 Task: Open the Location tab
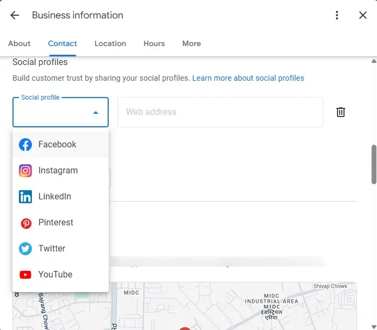[110, 43]
